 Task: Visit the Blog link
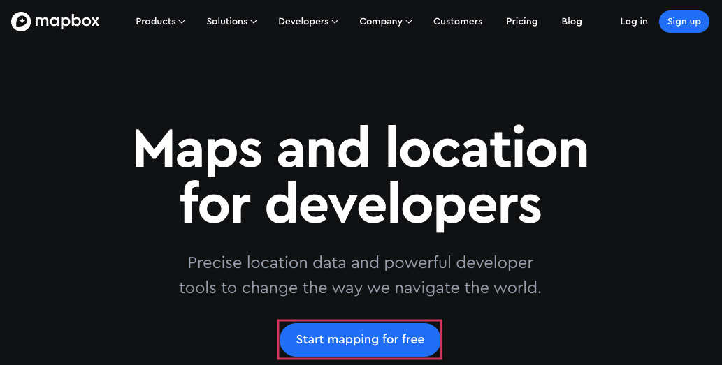tap(572, 22)
